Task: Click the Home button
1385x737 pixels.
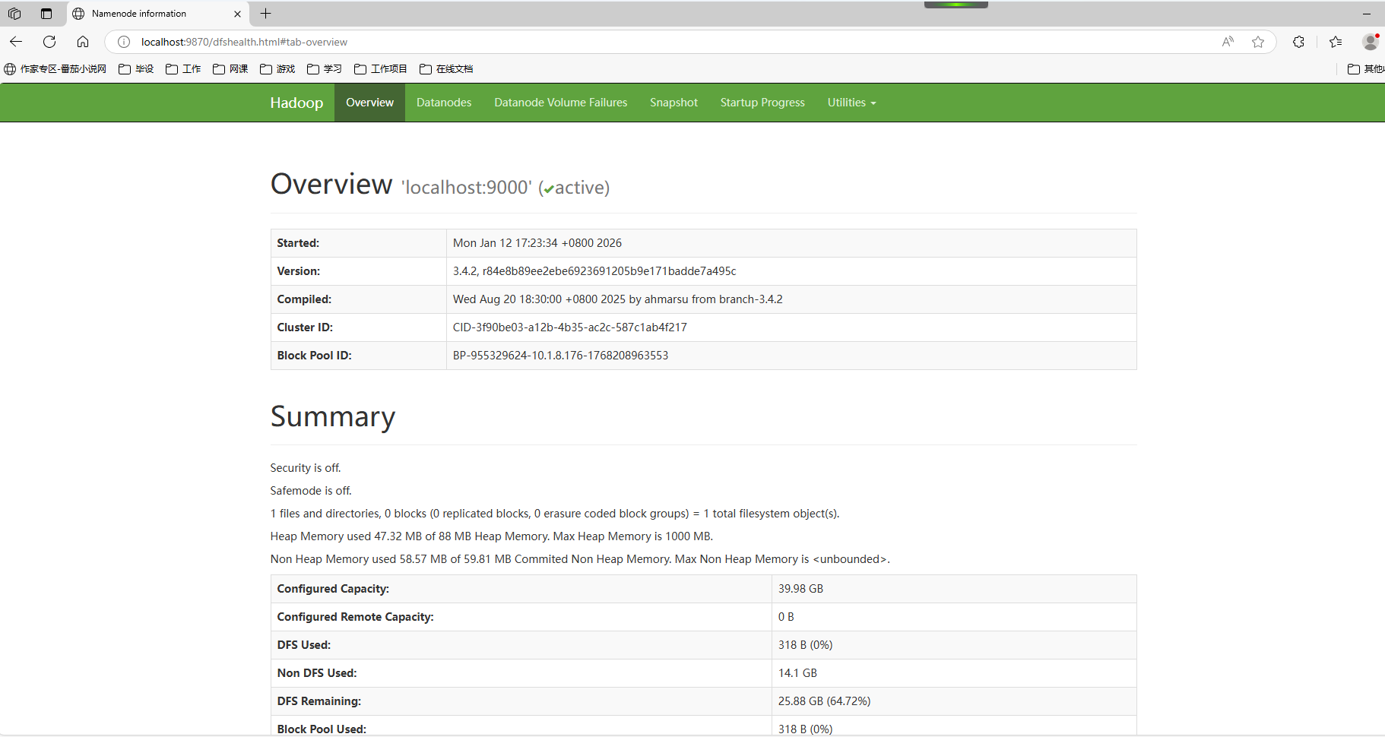Action: (x=84, y=42)
